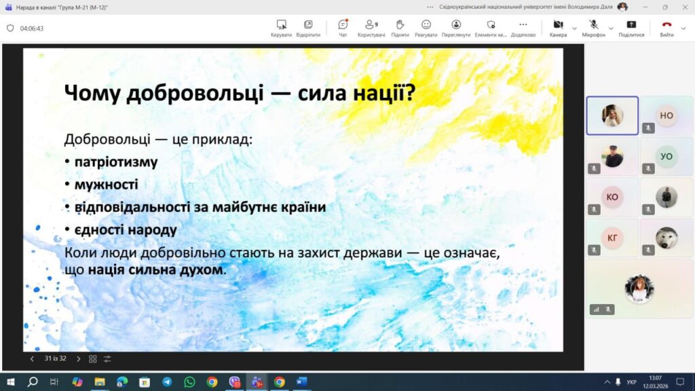Viewport: 695px width, 391px height.
Task: Open the Чат (Chat) panel
Action: click(343, 27)
